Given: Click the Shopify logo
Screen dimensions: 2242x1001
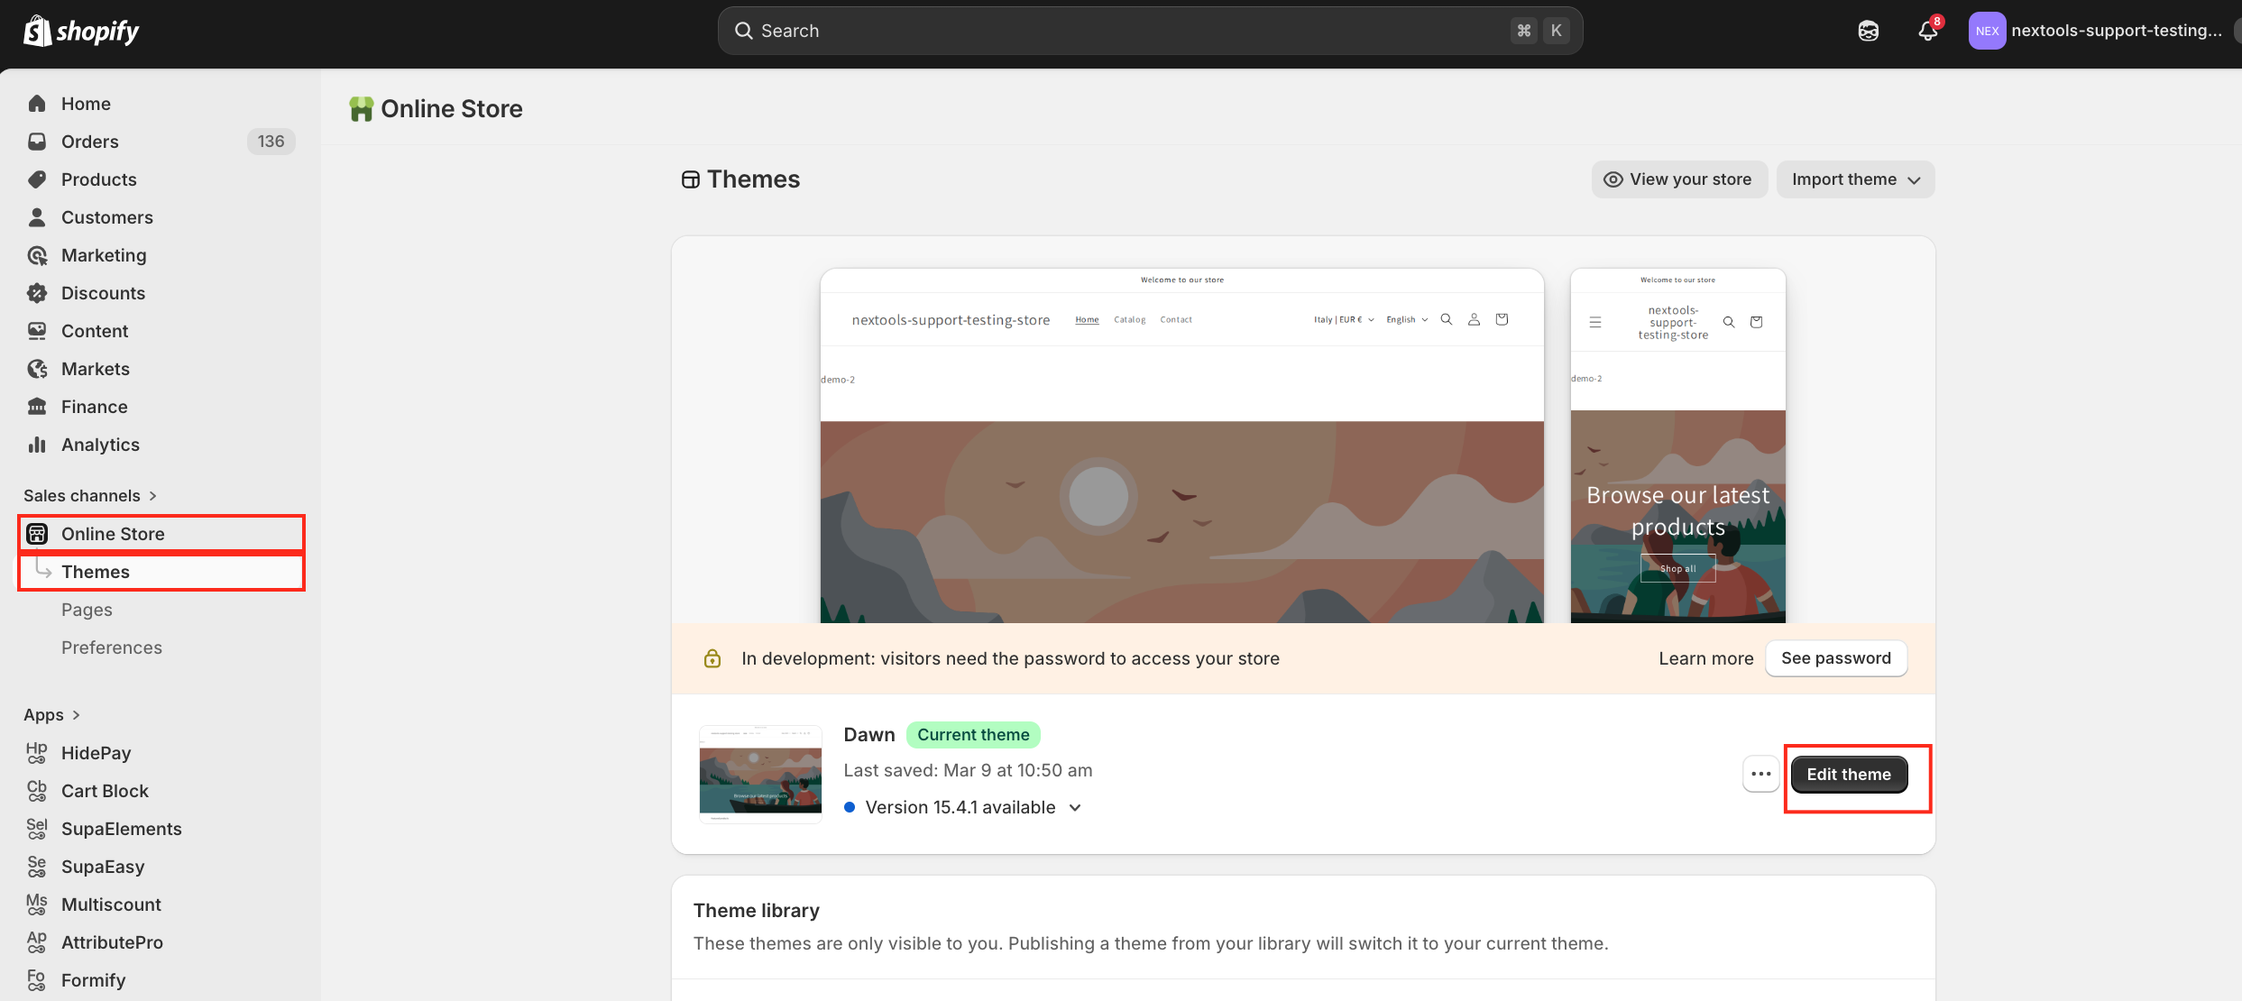Looking at the screenshot, I should click(81, 31).
